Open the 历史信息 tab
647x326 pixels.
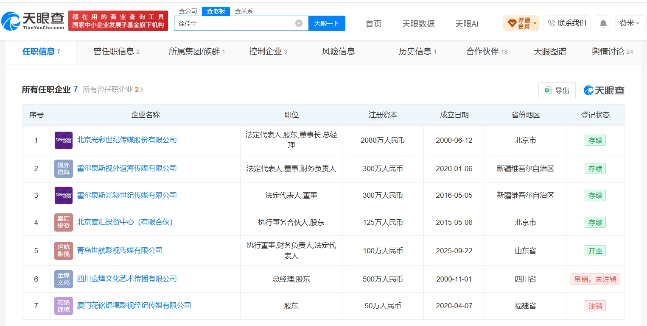[417, 52]
